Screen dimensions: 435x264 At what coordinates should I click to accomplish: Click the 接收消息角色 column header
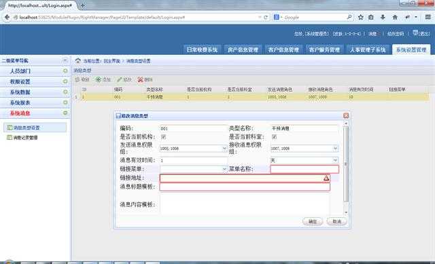click(320, 90)
